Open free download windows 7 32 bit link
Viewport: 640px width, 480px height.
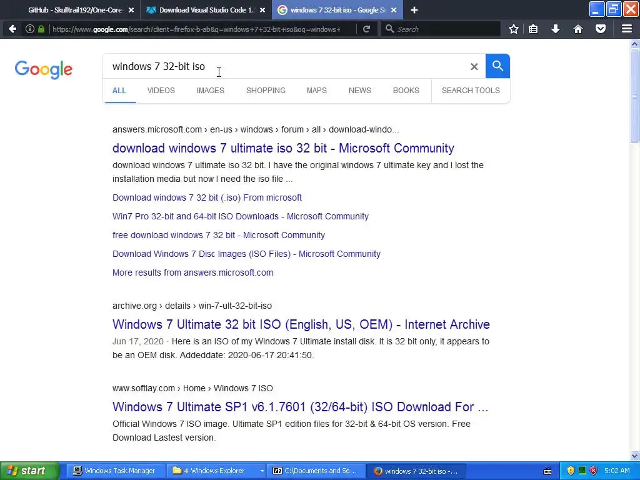coord(218,235)
